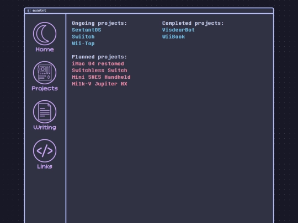
Task: Go to the Links label
Action: (x=45, y=166)
